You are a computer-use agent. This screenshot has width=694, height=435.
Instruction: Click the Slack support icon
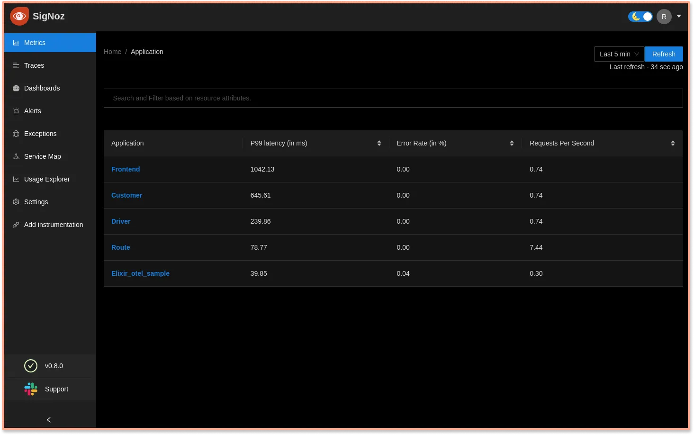pos(31,389)
